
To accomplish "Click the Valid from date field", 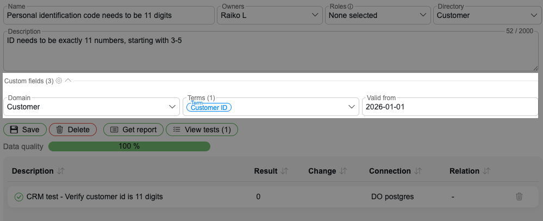I will 450,107.
